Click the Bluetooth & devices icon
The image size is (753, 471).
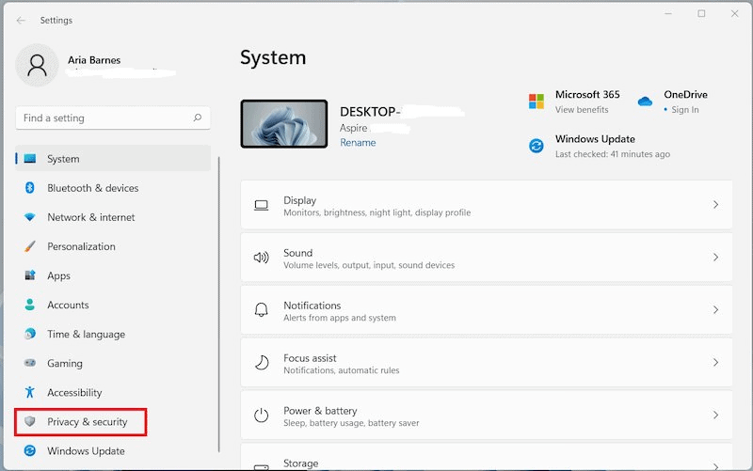click(x=29, y=188)
